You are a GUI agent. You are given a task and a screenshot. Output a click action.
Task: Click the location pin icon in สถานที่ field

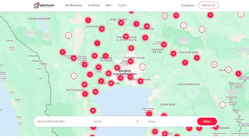[x=137, y=121]
